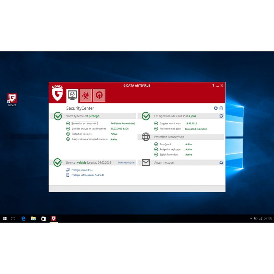
Task: Click 'En cours d'exécution' update status
Action: pos(196,129)
